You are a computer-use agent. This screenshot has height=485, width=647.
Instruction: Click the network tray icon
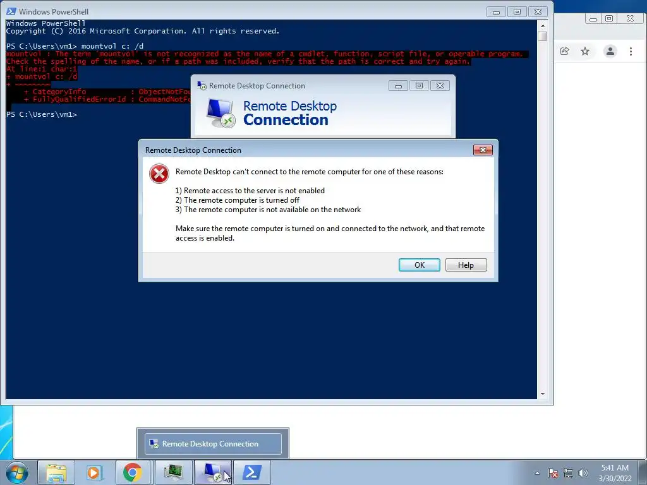(568, 473)
